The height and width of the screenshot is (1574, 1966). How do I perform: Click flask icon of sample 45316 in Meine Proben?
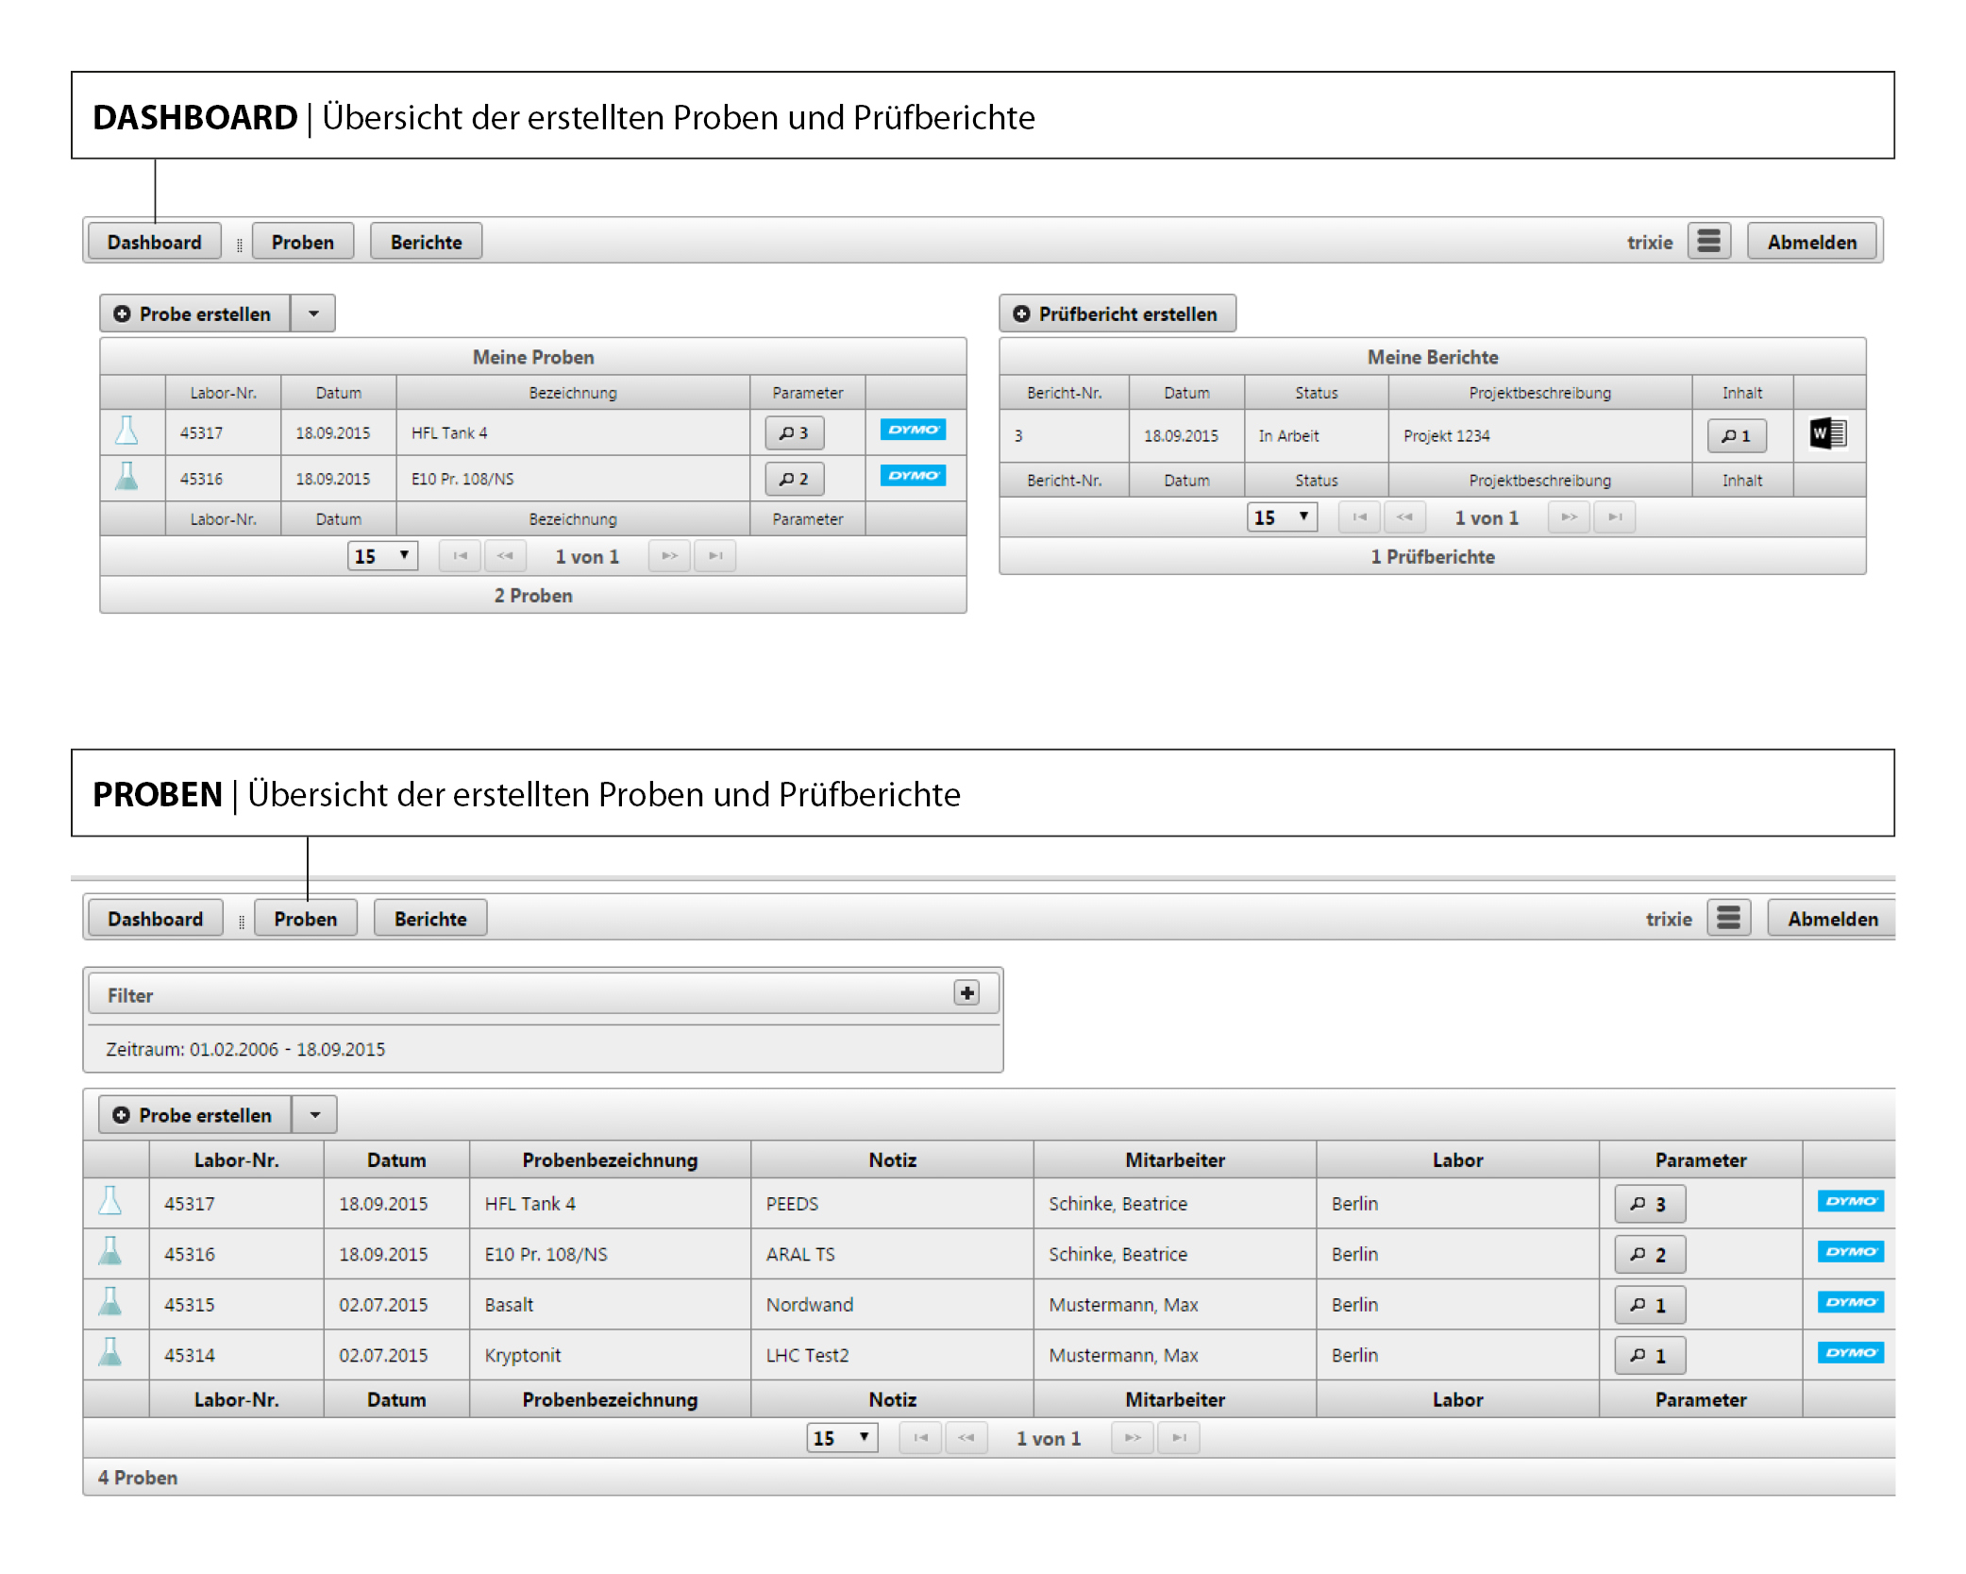click(x=126, y=477)
